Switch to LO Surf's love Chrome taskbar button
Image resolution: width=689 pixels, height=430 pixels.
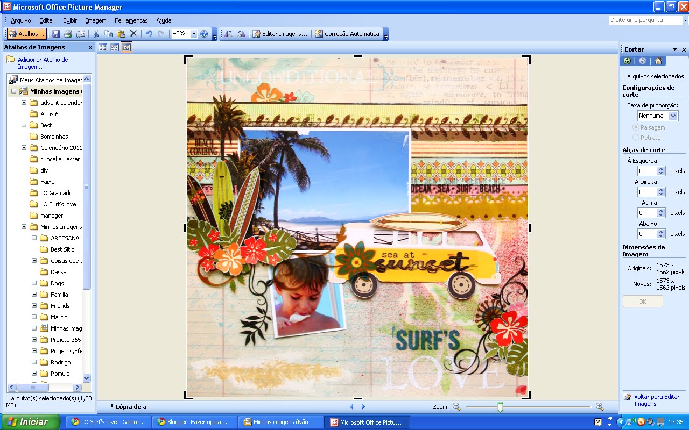tap(108, 422)
